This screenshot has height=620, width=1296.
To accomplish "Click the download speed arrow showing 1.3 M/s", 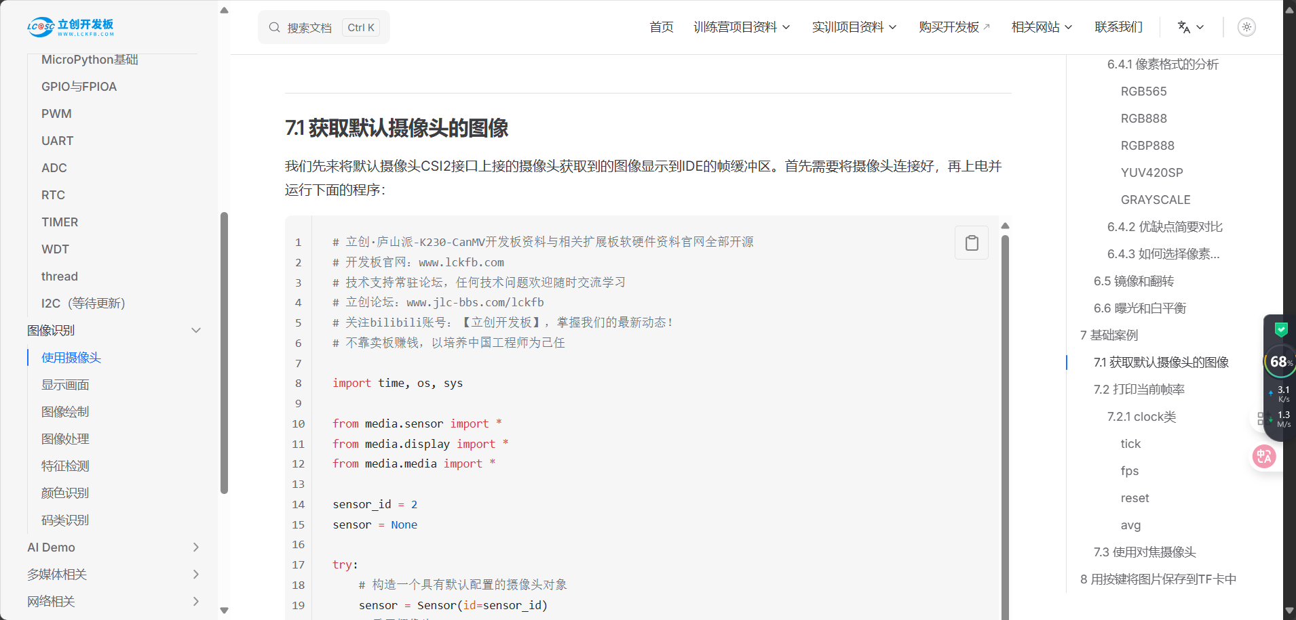I will point(1271,419).
